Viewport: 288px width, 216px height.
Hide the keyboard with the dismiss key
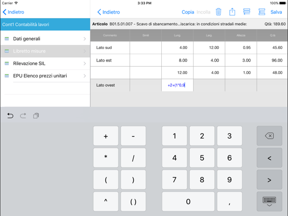point(269,201)
